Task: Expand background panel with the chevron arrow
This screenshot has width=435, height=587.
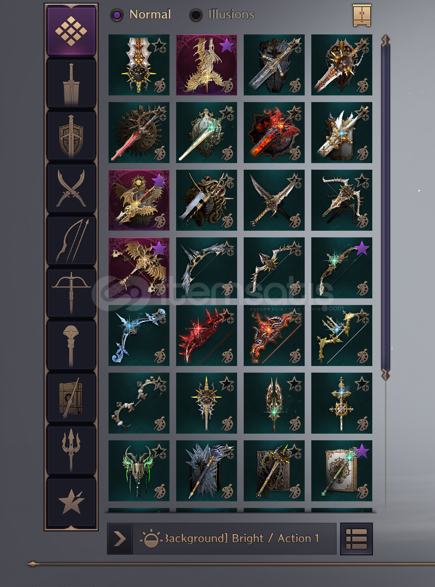Action: tap(120, 539)
